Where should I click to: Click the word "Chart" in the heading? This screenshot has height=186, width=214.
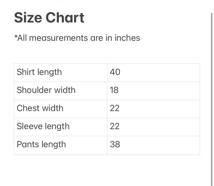(x=65, y=18)
